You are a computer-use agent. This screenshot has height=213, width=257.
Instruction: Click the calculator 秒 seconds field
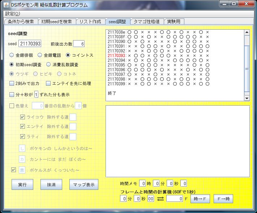(137, 199)
